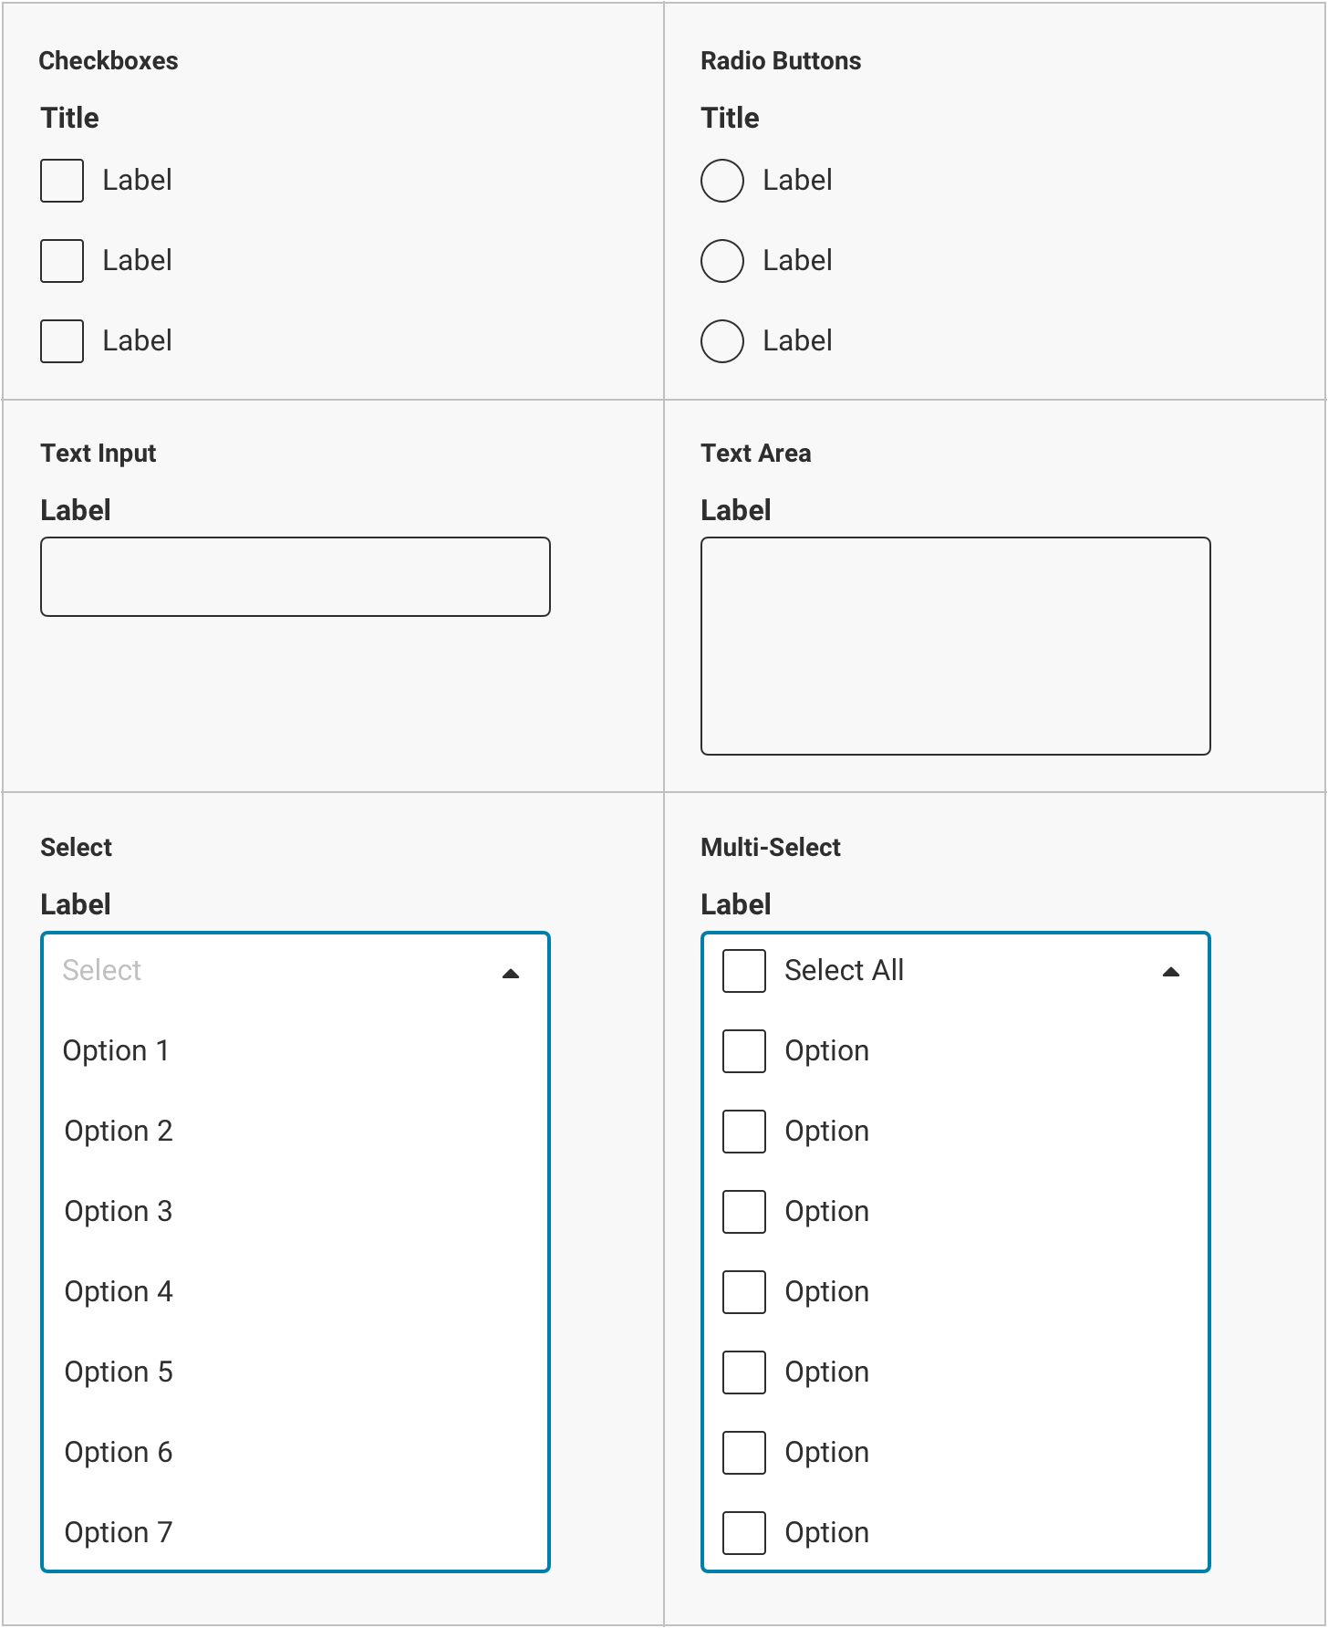
Task: Select Option 4 from the list
Action: click(118, 1291)
